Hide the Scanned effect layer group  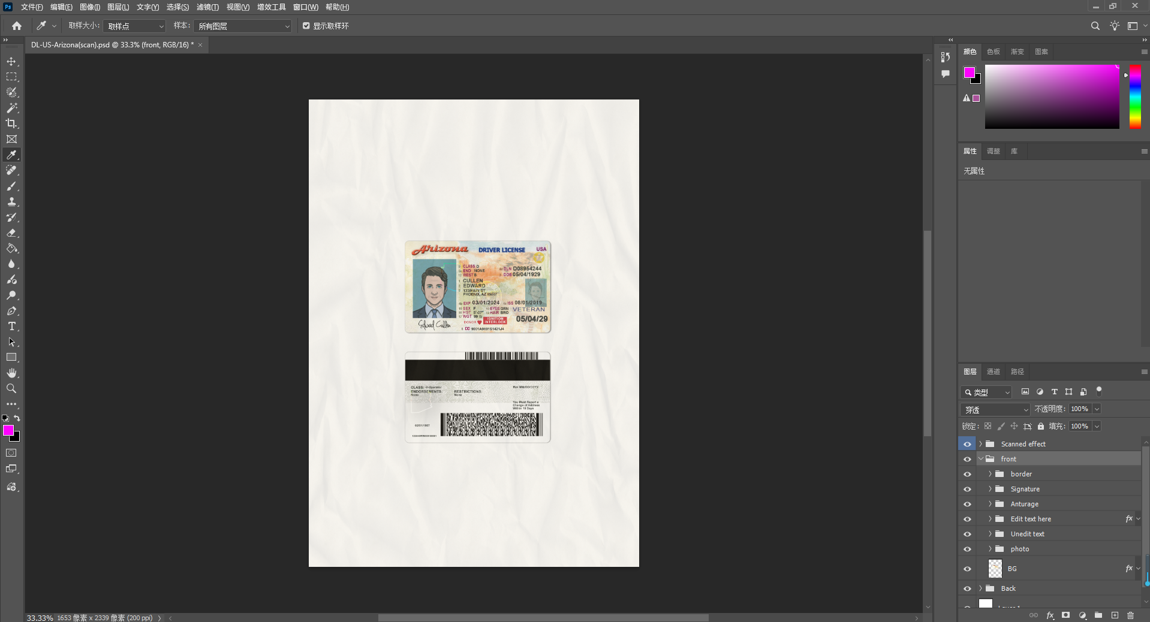pyautogui.click(x=967, y=444)
